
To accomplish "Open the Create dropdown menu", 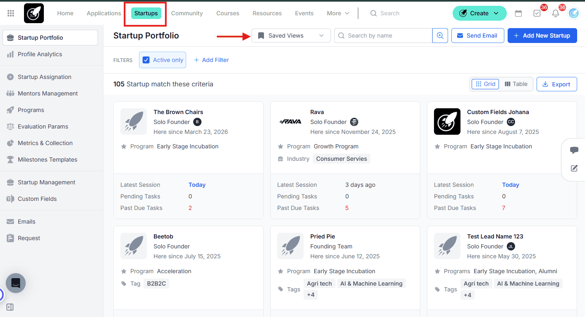I will 480,13.
